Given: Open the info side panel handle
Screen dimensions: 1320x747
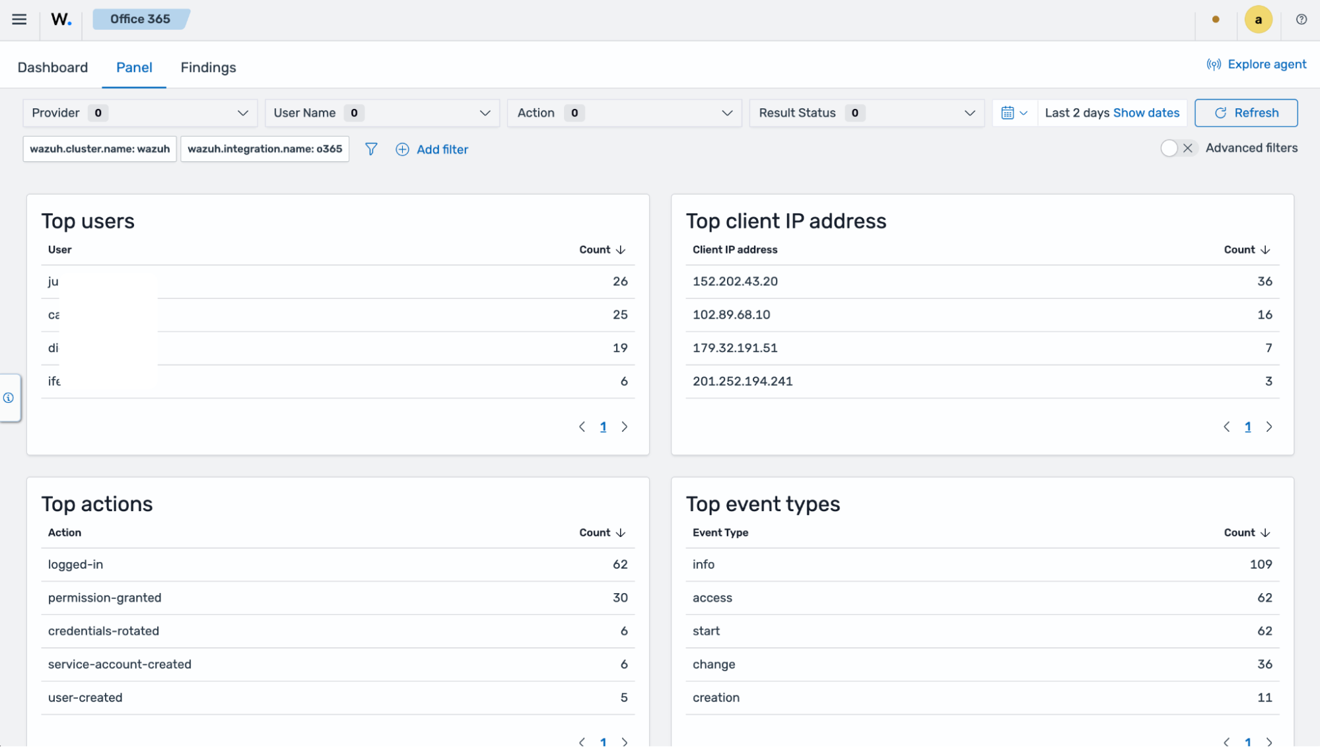Looking at the screenshot, I should pos(9,398).
